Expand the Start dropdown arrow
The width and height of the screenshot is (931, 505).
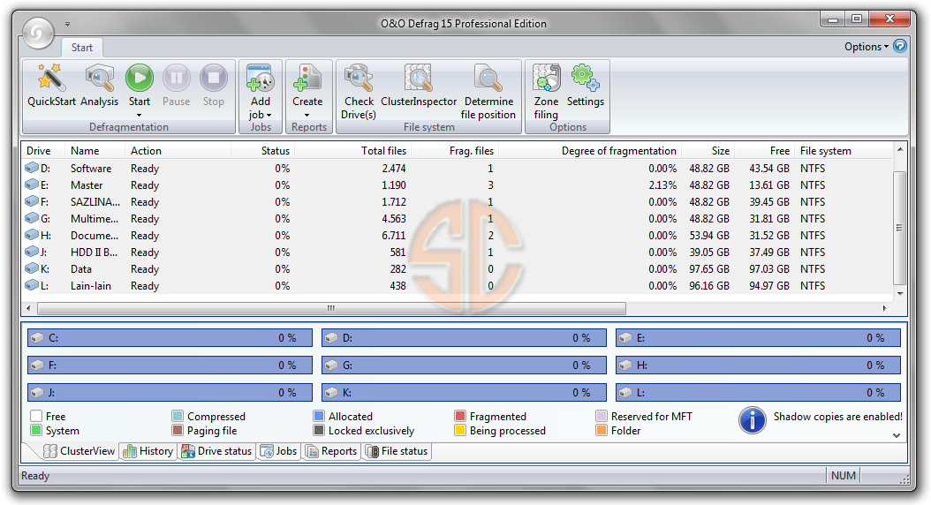(140, 115)
